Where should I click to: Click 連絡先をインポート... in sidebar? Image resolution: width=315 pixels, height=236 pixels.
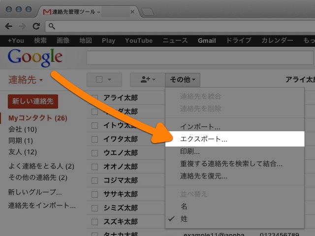[42, 206]
